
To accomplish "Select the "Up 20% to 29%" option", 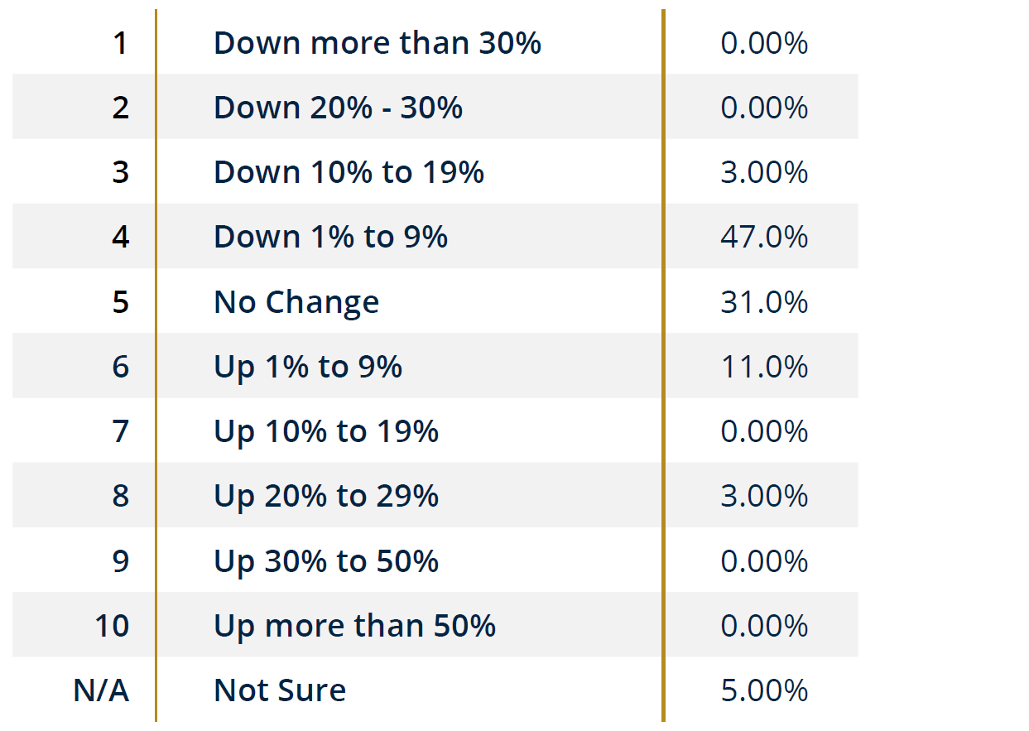I will (x=326, y=496).
